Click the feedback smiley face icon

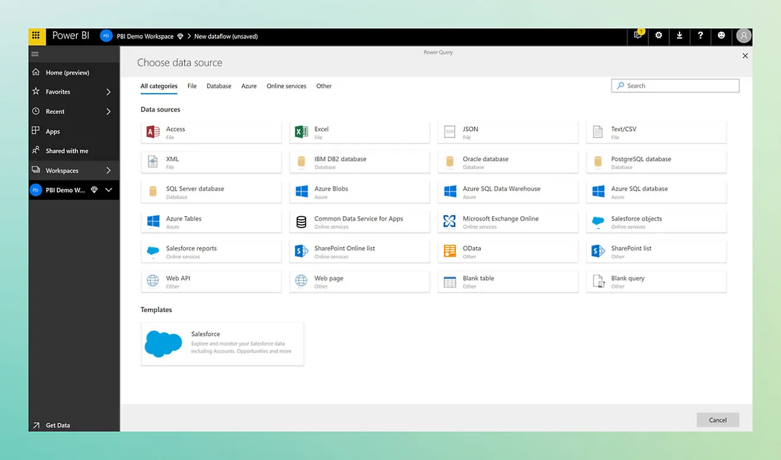(x=721, y=36)
